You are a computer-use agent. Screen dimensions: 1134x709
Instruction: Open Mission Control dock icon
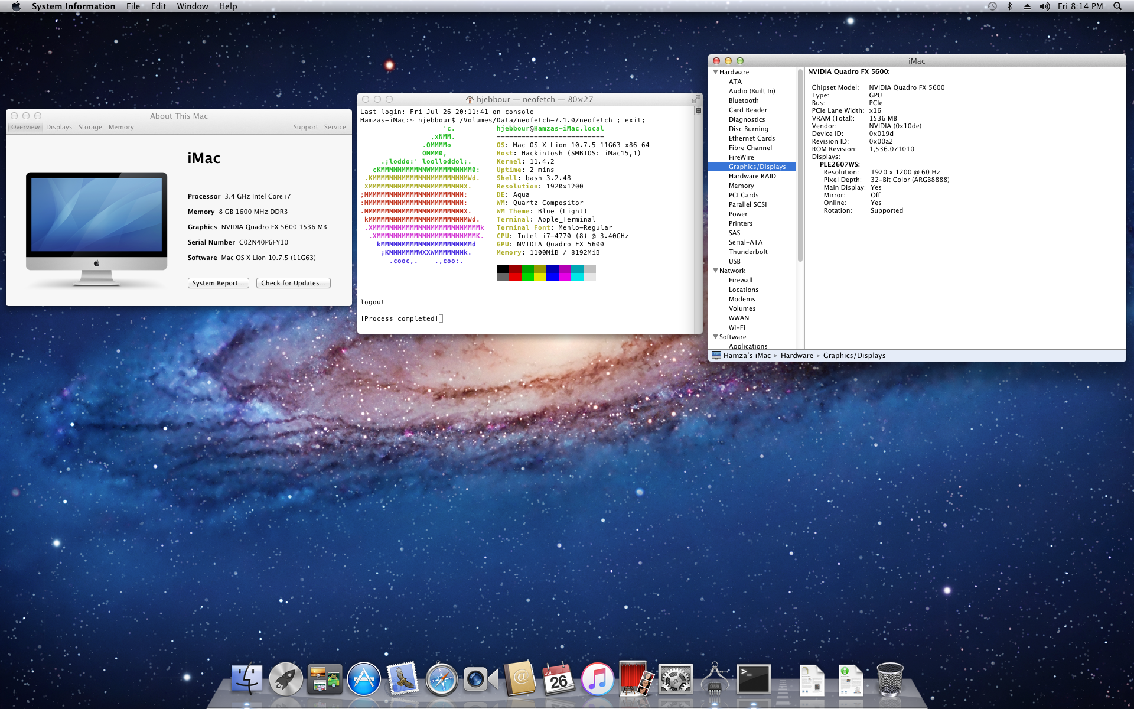(x=325, y=679)
